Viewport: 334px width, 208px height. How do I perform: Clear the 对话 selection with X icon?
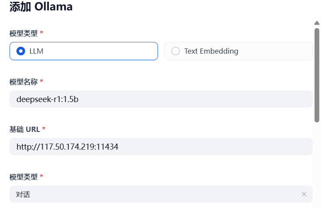304,194
